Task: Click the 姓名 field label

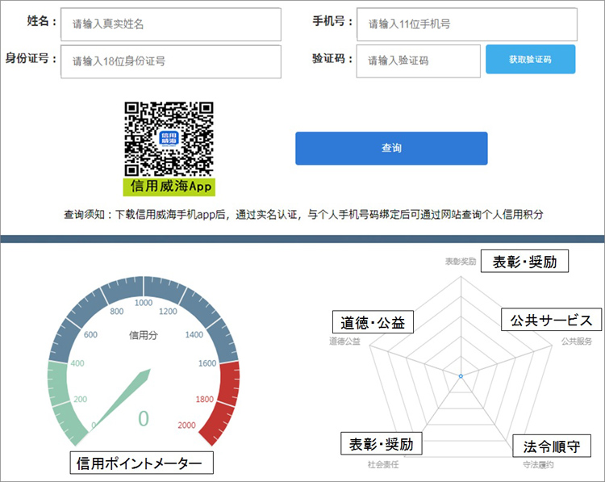Action: [x=41, y=21]
